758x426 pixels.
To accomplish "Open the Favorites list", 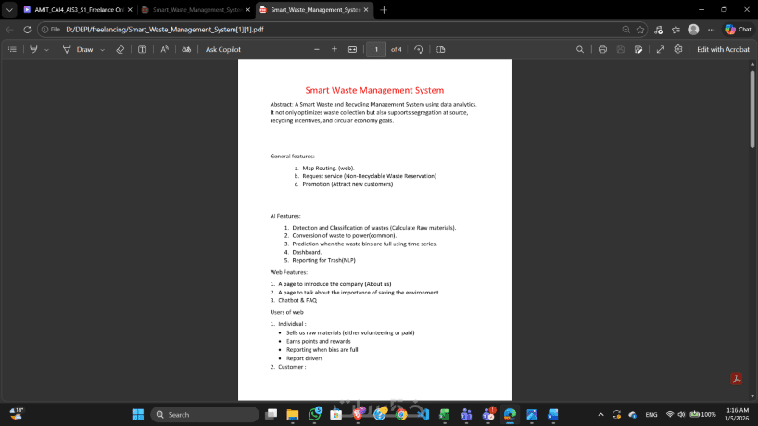I will click(676, 30).
